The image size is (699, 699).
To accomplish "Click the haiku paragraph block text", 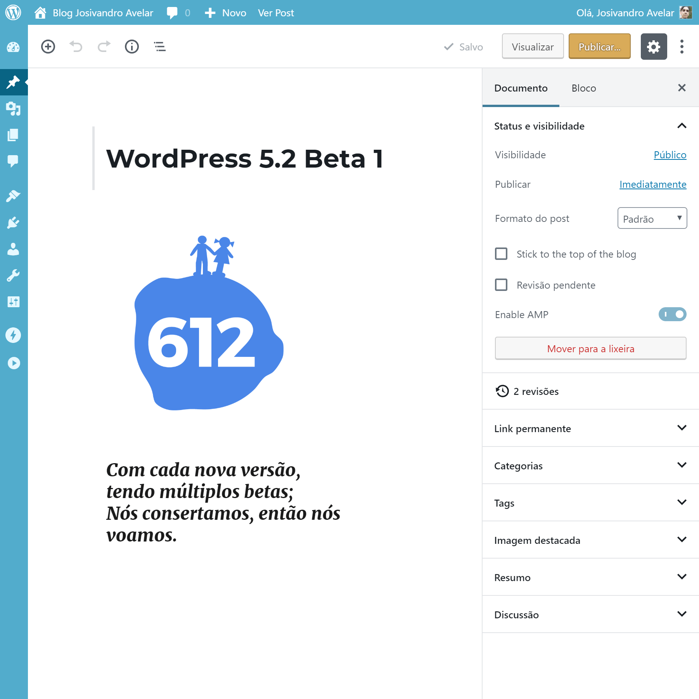I will click(x=223, y=502).
